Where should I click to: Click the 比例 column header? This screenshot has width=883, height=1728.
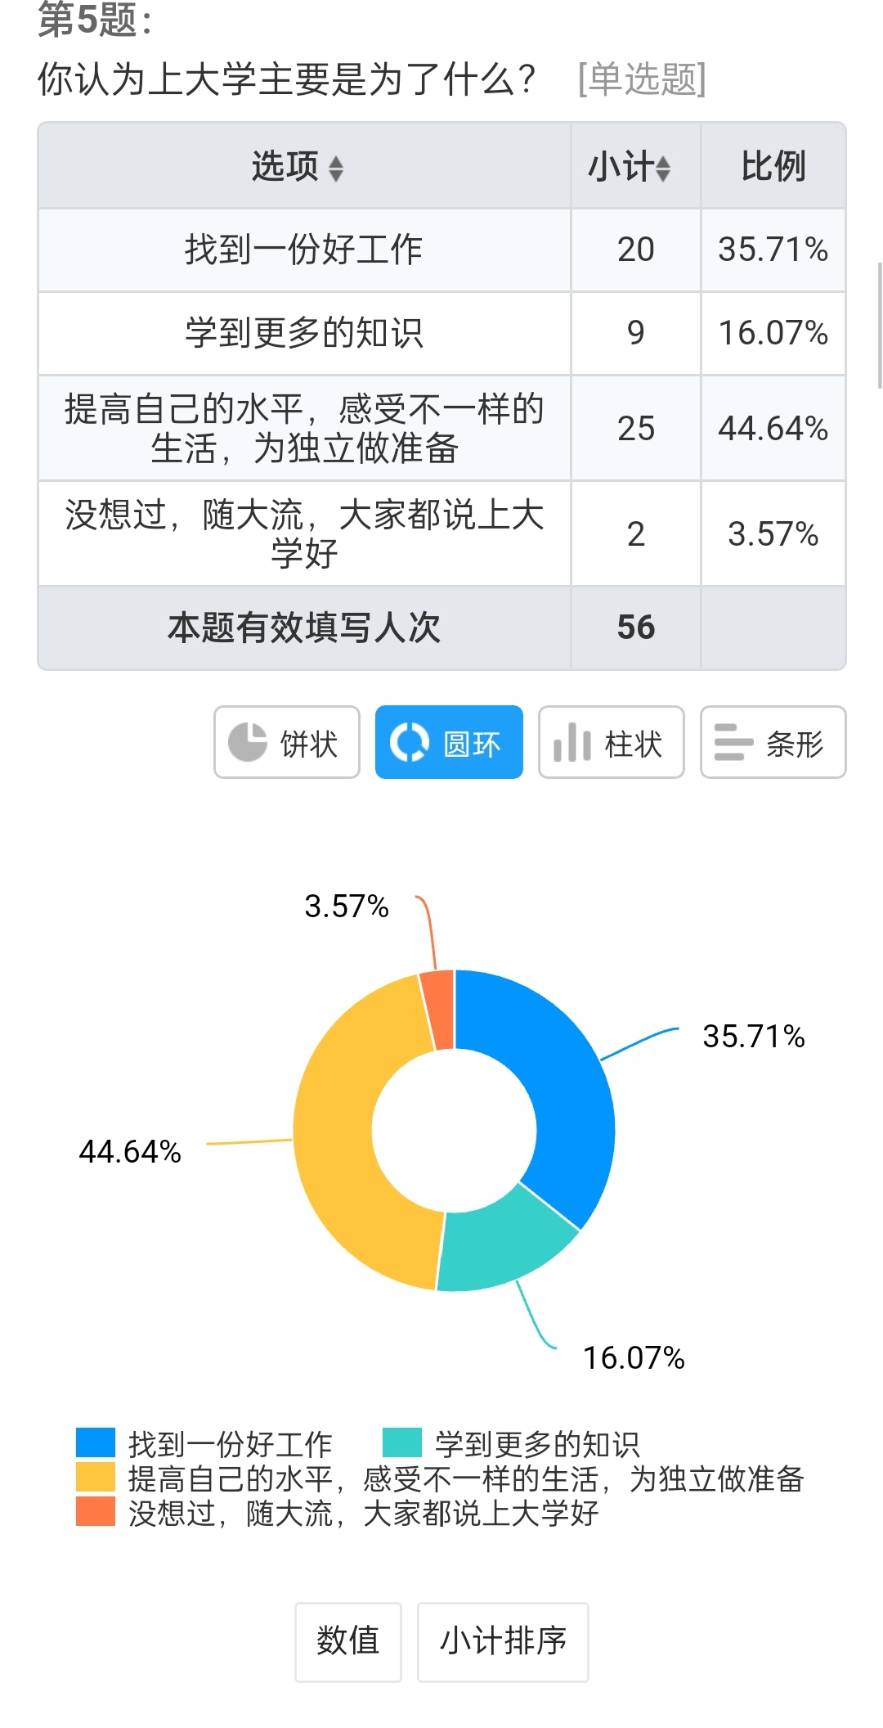(773, 167)
